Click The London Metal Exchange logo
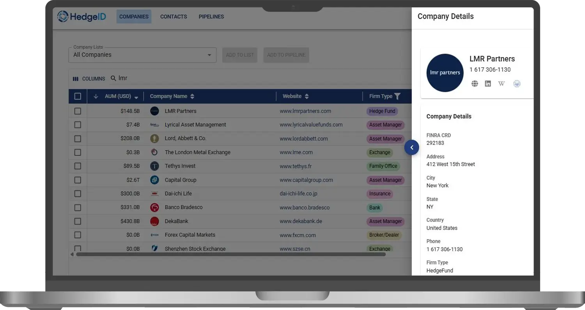This screenshot has width=585, height=310. [x=154, y=152]
